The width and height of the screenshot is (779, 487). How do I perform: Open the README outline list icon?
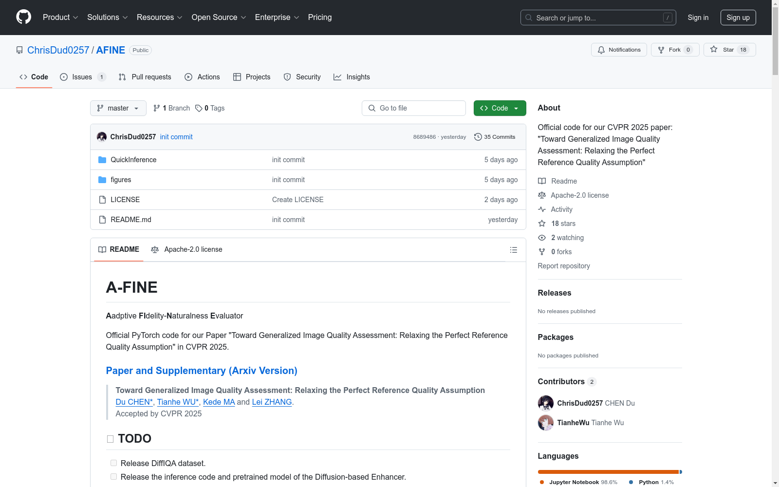[514, 250]
